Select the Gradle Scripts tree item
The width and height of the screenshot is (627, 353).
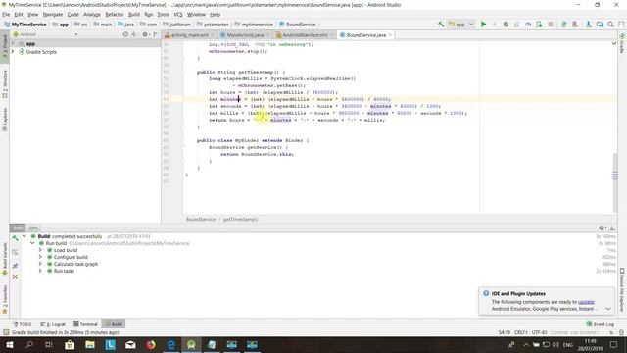[x=41, y=52]
